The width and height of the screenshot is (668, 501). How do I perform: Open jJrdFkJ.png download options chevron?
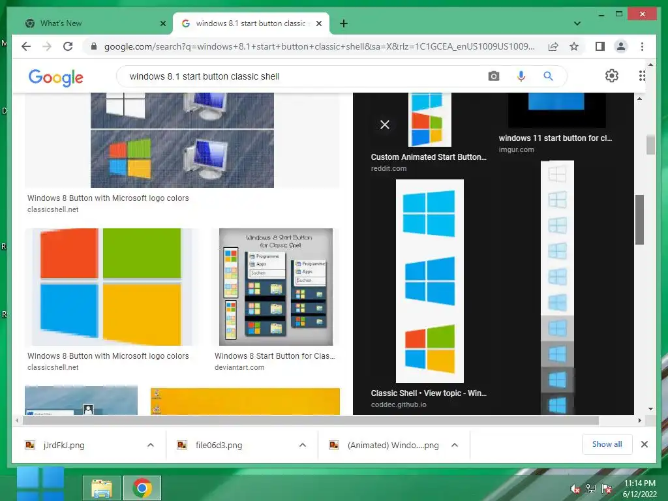pyautogui.click(x=151, y=445)
